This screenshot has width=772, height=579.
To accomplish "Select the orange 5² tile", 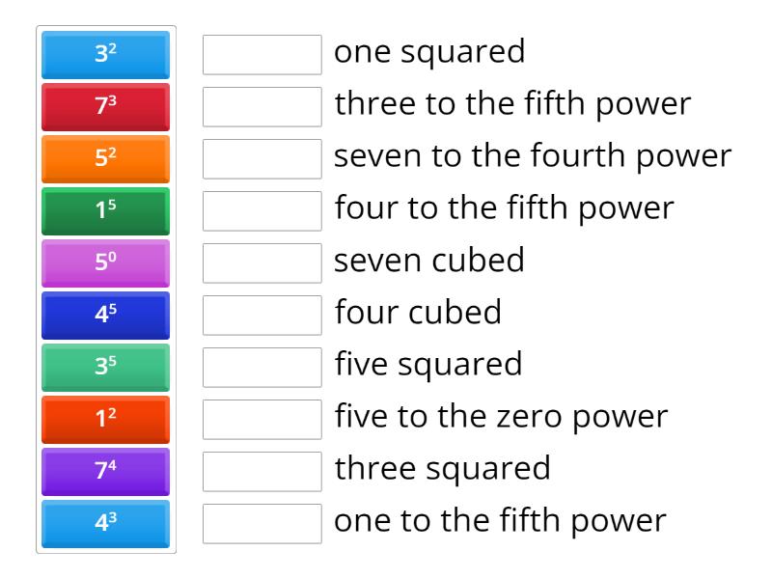I will pyautogui.click(x=105, y=159).
